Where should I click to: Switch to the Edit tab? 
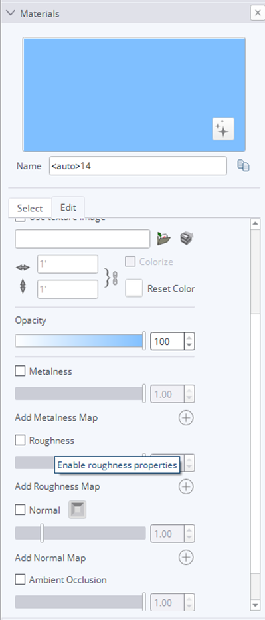[x=68, y=207]
